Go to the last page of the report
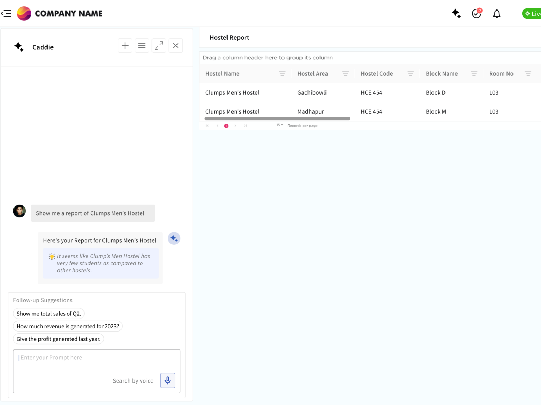The height and width of the screenshot is (405, 541). coord(245,125)
